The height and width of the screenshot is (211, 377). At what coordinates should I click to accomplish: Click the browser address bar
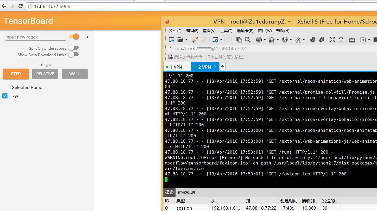[201, 6]
